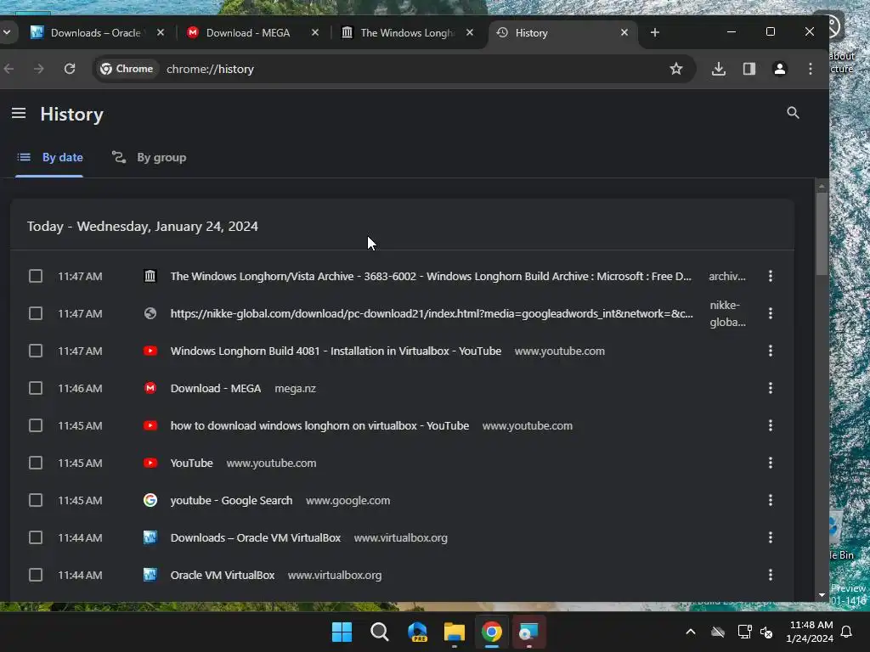This screenshot has height=652, width=870.
Task: Click the chrome://history address bar
Action: pyautogui.click(x=394, y=69)
